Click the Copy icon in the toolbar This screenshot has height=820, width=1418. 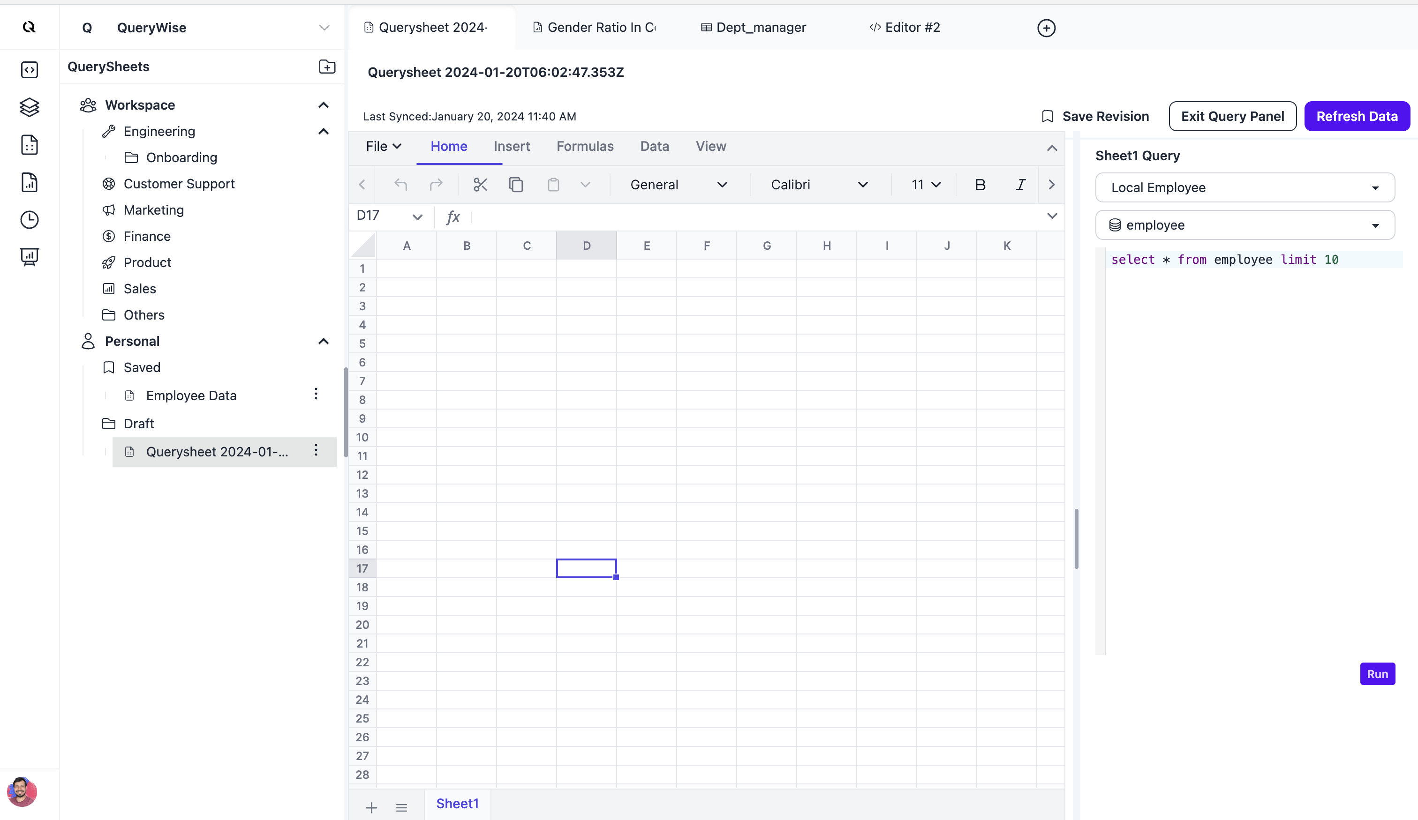point(516,184)
